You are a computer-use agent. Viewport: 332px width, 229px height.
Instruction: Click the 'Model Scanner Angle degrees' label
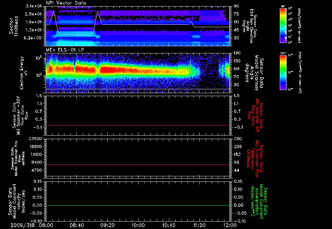[x=254, y=73]
